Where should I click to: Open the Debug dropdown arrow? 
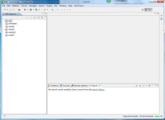point(28,10)
